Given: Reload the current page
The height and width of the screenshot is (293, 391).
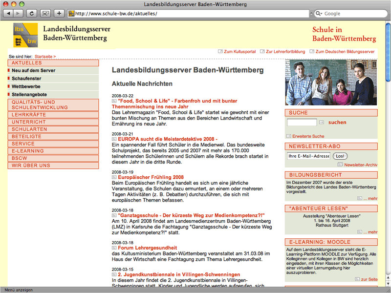Looking at the screenshot, I should click(x=32, y=13).
